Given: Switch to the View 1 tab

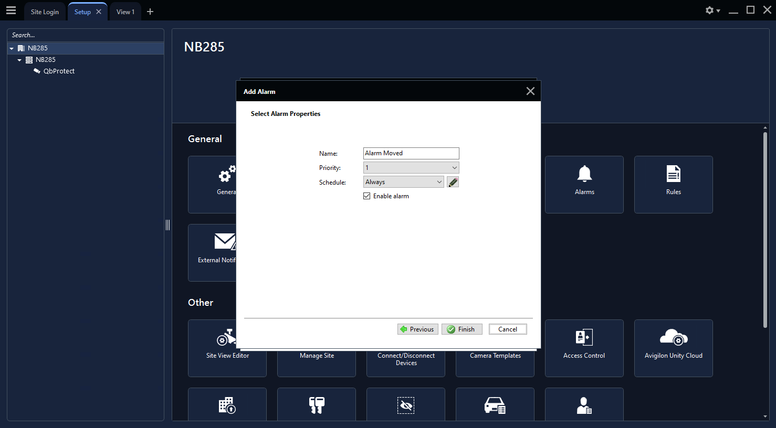Looking at the screenshot, I should pos(125,12).
